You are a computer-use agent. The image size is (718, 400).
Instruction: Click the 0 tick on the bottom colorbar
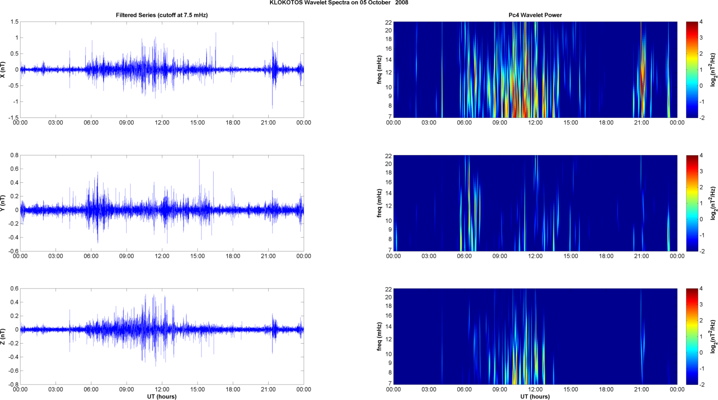[701, 353]
